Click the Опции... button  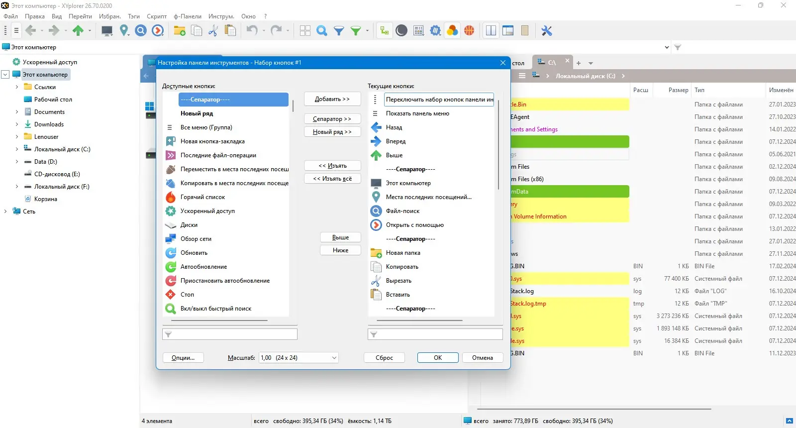coord(183,358)
